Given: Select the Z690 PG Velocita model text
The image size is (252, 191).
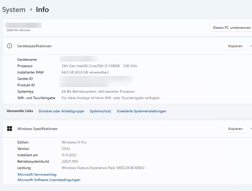Looking at the screenshot, I should pos(18,30).
